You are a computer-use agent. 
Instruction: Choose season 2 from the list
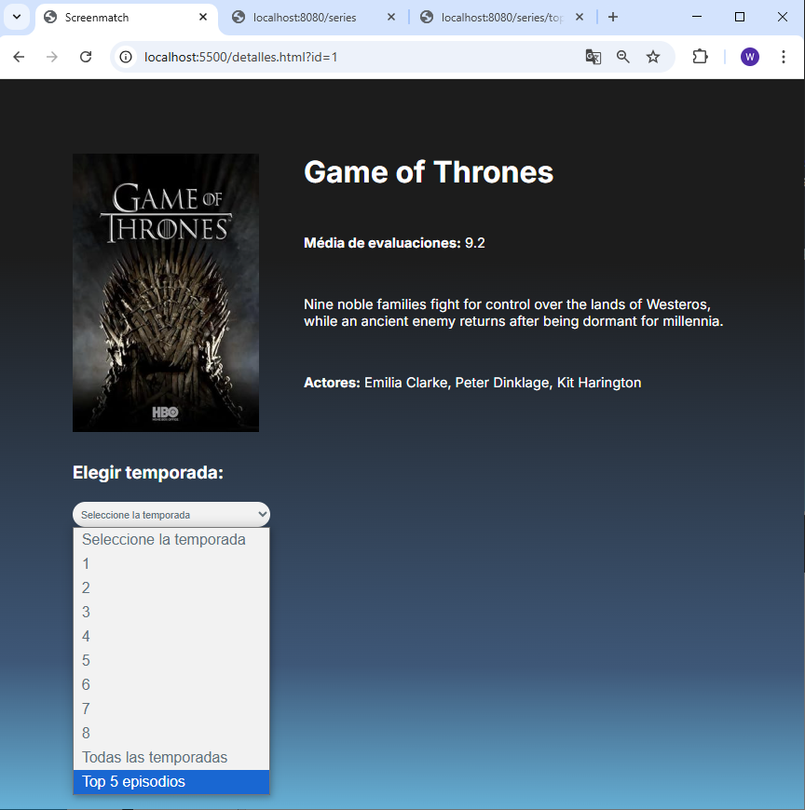171,587
